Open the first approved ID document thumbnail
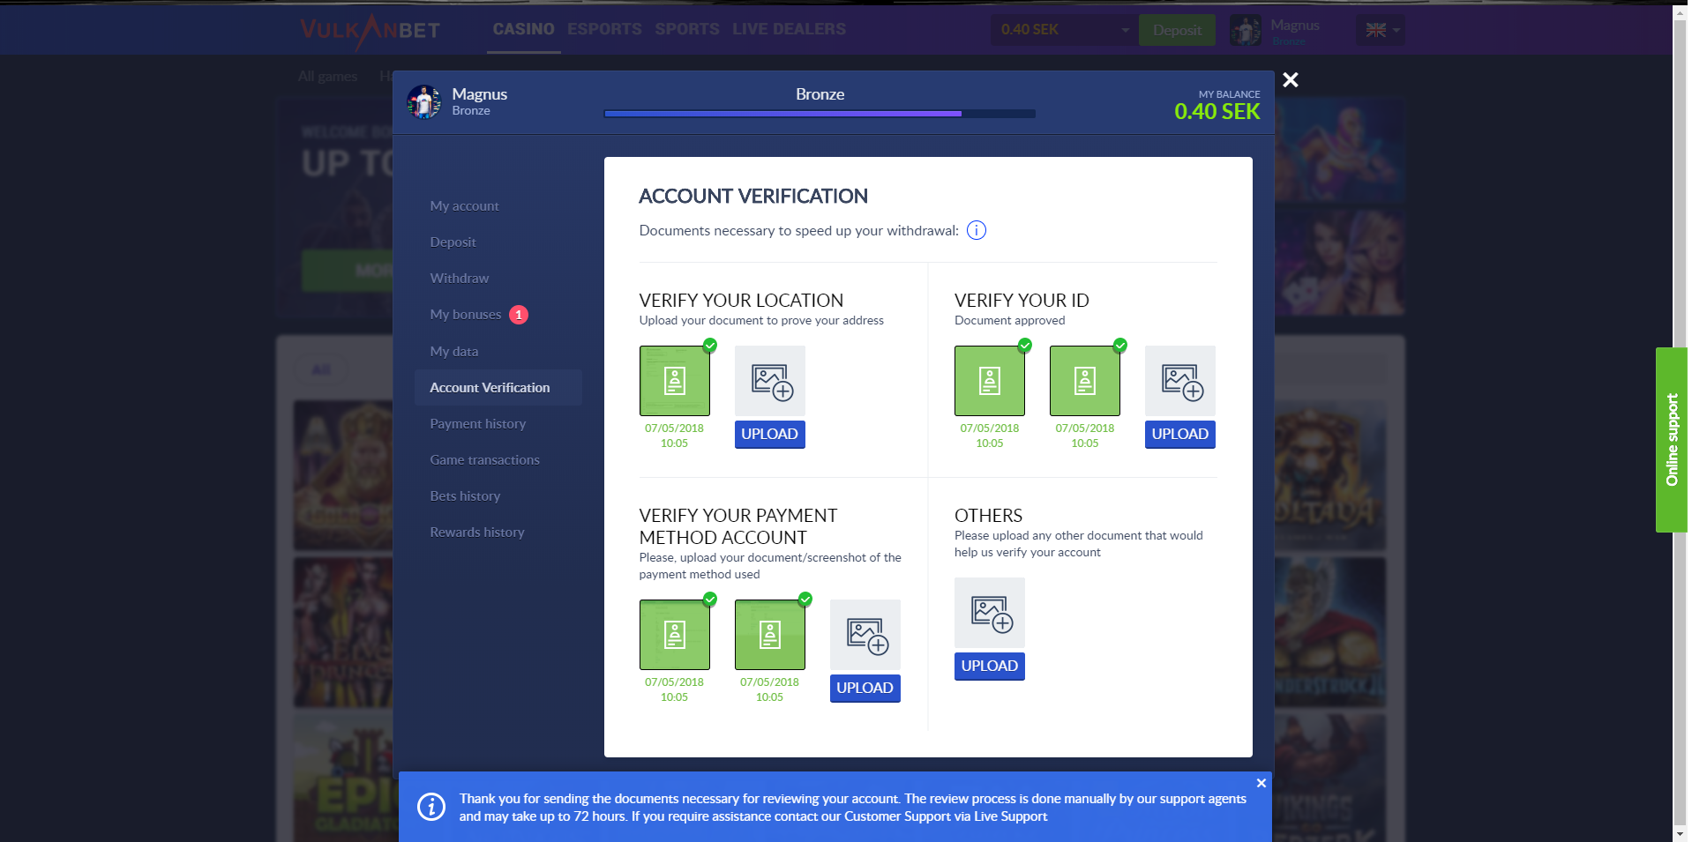This screenshot has height=842, width=1692. click(x=990, y=381)
